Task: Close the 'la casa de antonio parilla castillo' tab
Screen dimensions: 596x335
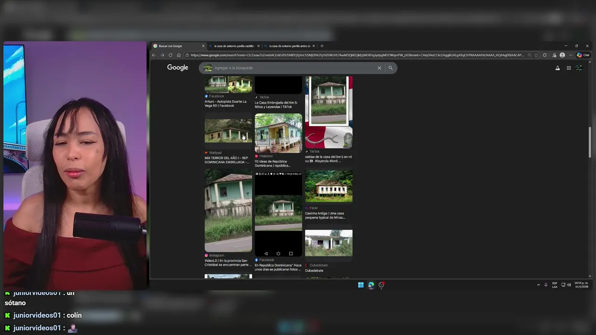Action: pos(258,46)
